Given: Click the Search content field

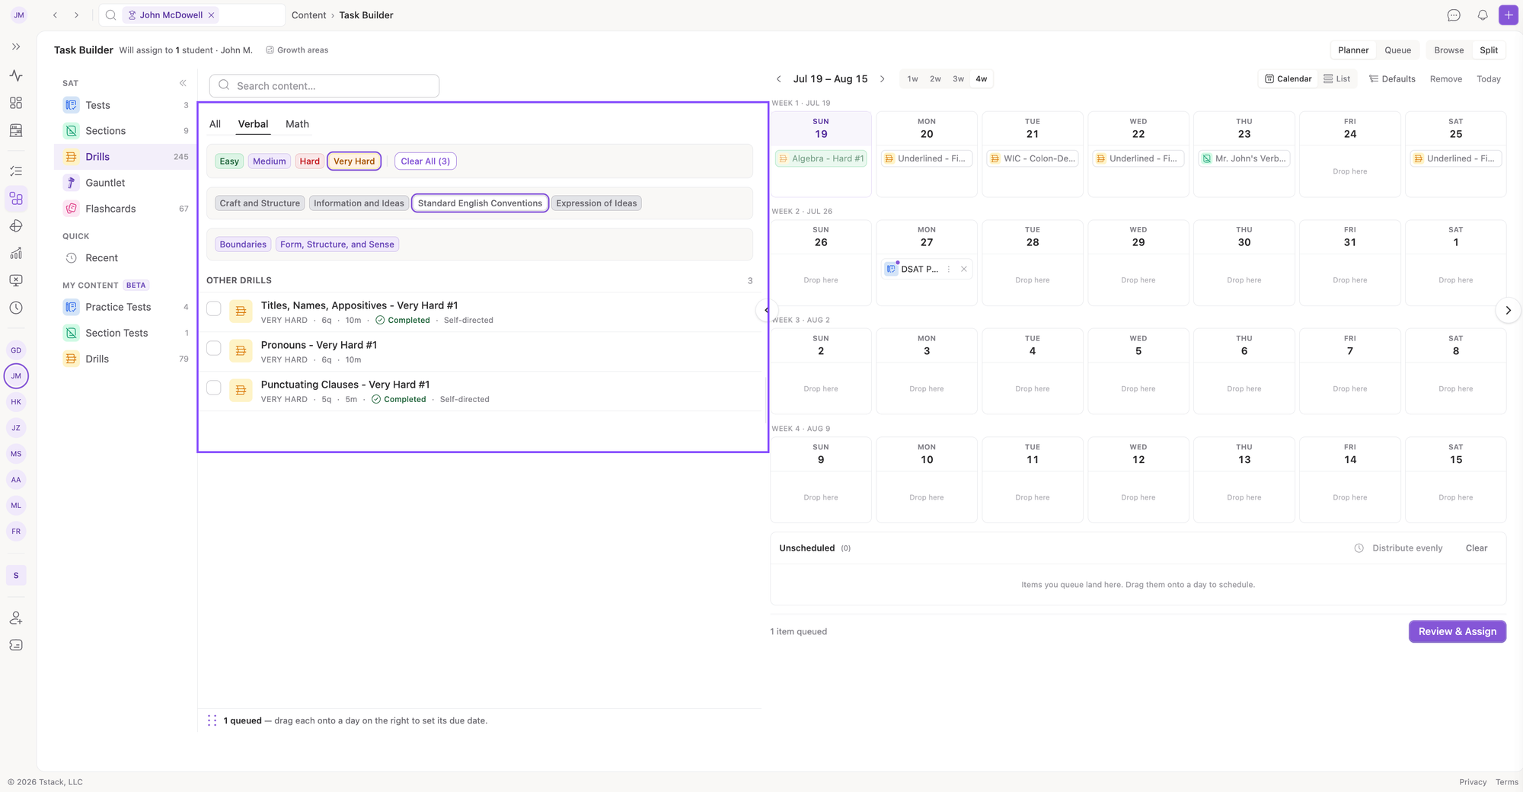Looking at the screenshot, I should pyautogui.click(x=324, y=86).
